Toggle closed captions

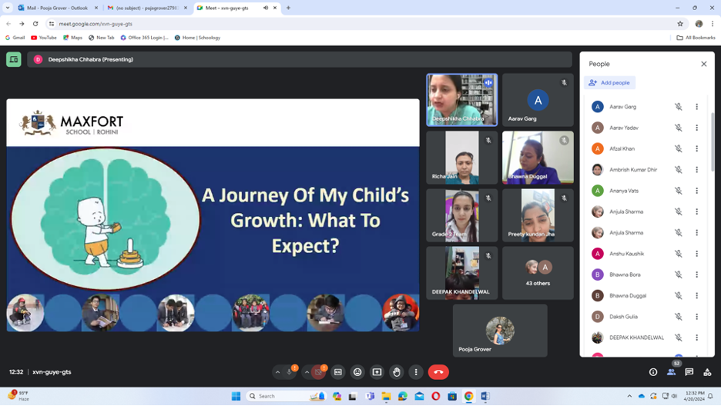click(x=338, y=372)
